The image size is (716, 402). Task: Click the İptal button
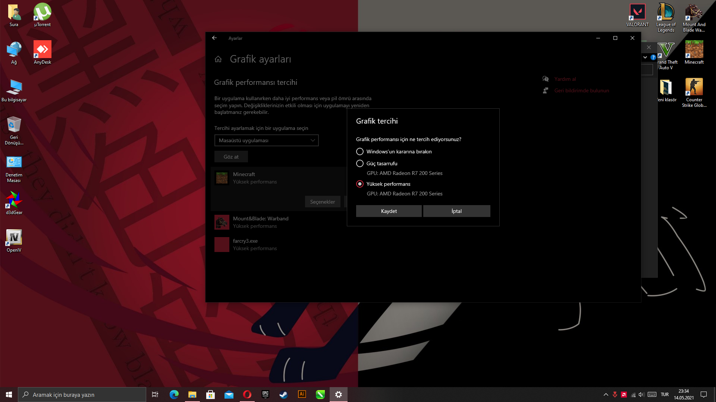pos(456,211)
